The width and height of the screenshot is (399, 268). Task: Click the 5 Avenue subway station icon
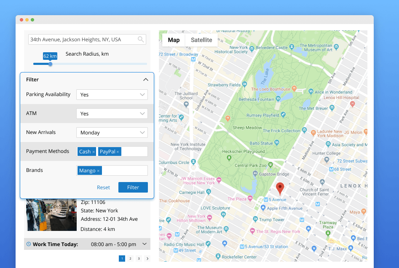click(266, 200)
